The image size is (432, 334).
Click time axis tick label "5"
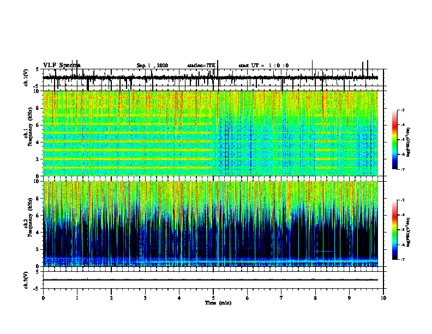213,298
